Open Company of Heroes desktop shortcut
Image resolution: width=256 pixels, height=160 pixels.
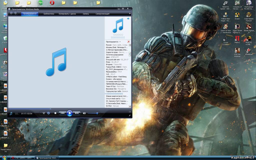[237, 5]
